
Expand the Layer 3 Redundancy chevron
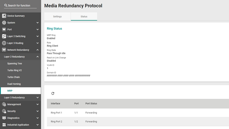point(38,98)
